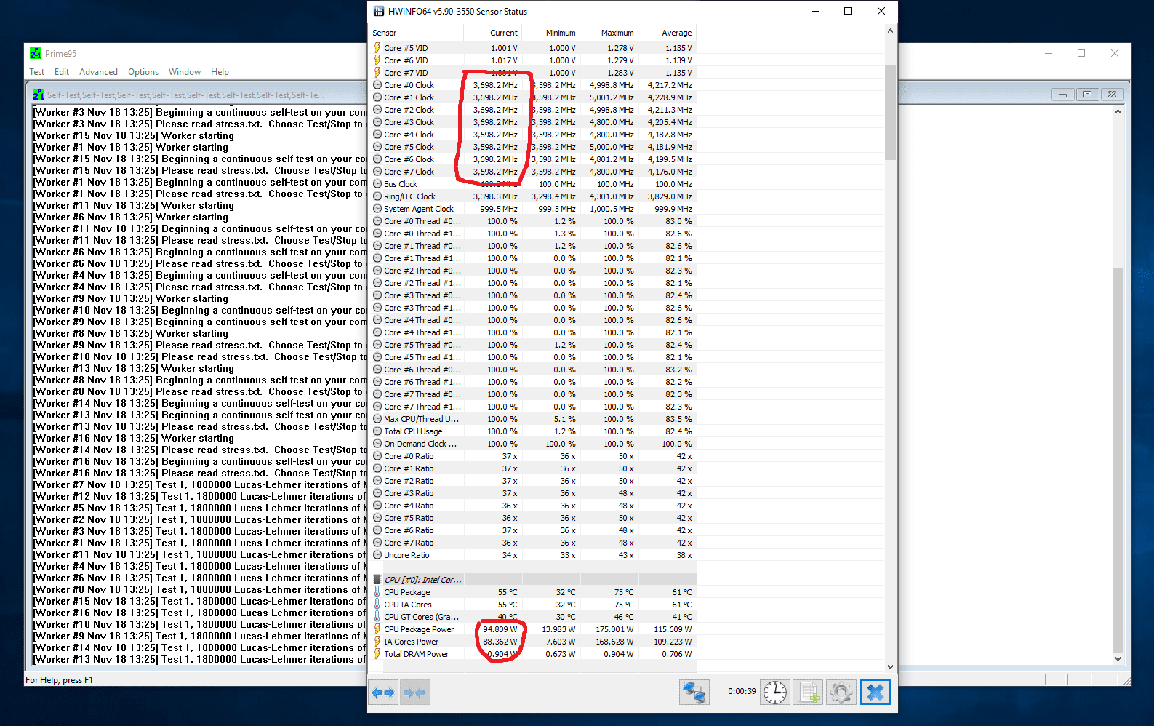Select the Core #4 Clock row
The image size is (1154, 726).
pyautogui.click(x=533, y=135)
